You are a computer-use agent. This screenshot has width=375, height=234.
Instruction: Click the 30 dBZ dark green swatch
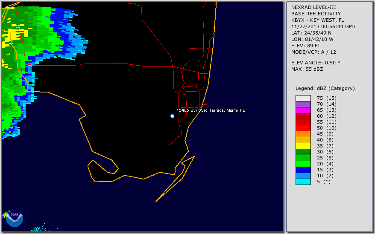pos(303,152)
